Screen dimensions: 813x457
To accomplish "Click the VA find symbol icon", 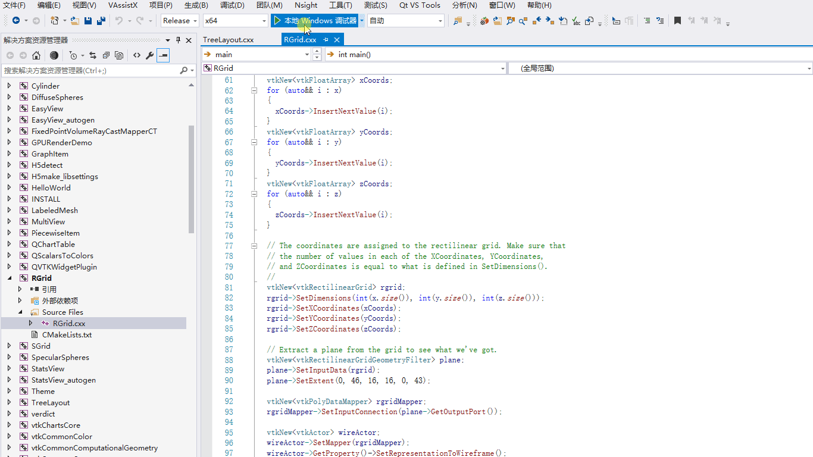I will point(510,21).
